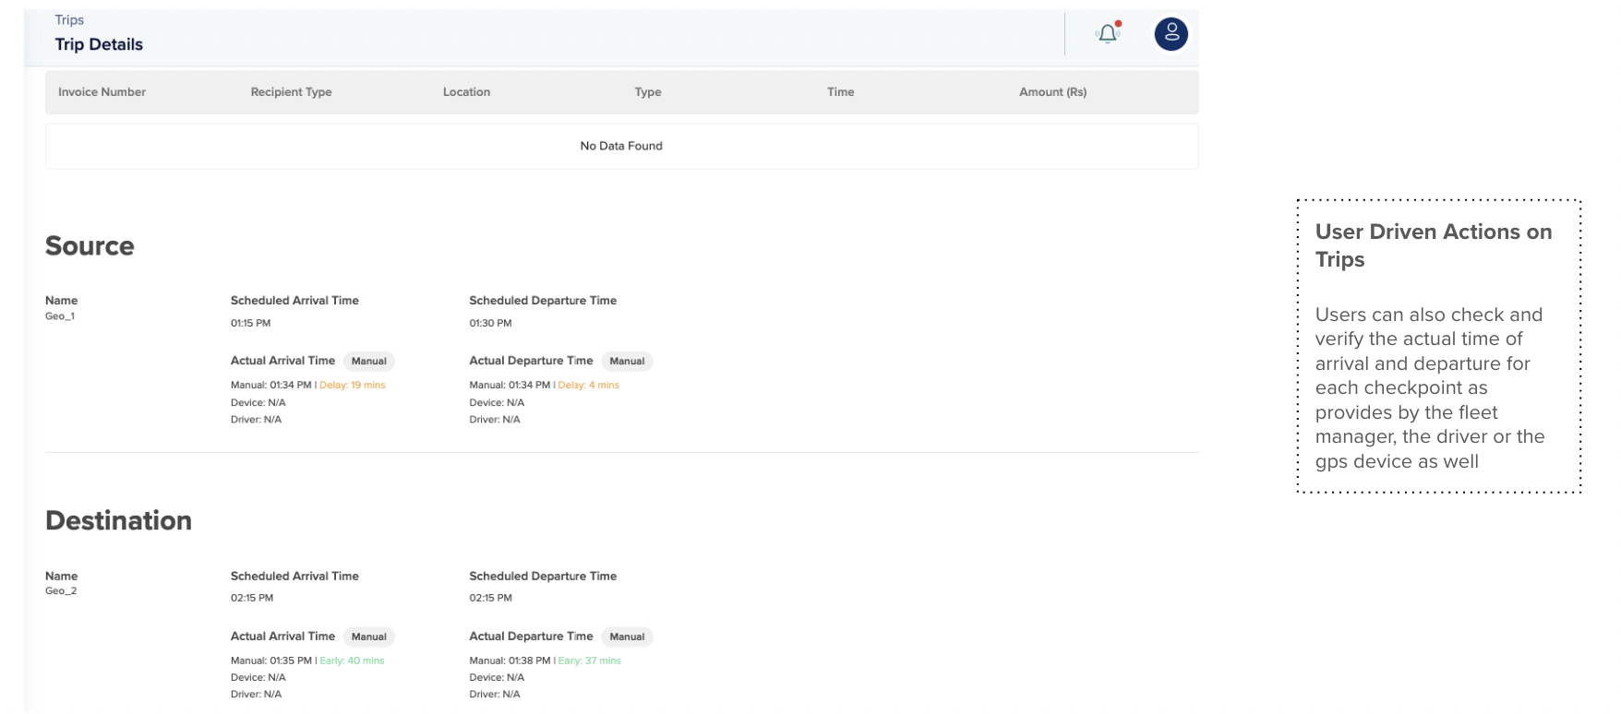Open the notifications bell
This screenshot has height=714, width=1621.
click(x=1108, y=34)
